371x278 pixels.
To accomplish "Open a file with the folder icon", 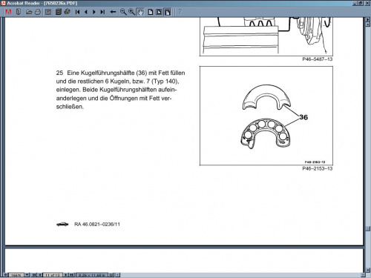I will pyautogui.click(x=29, y=12).
